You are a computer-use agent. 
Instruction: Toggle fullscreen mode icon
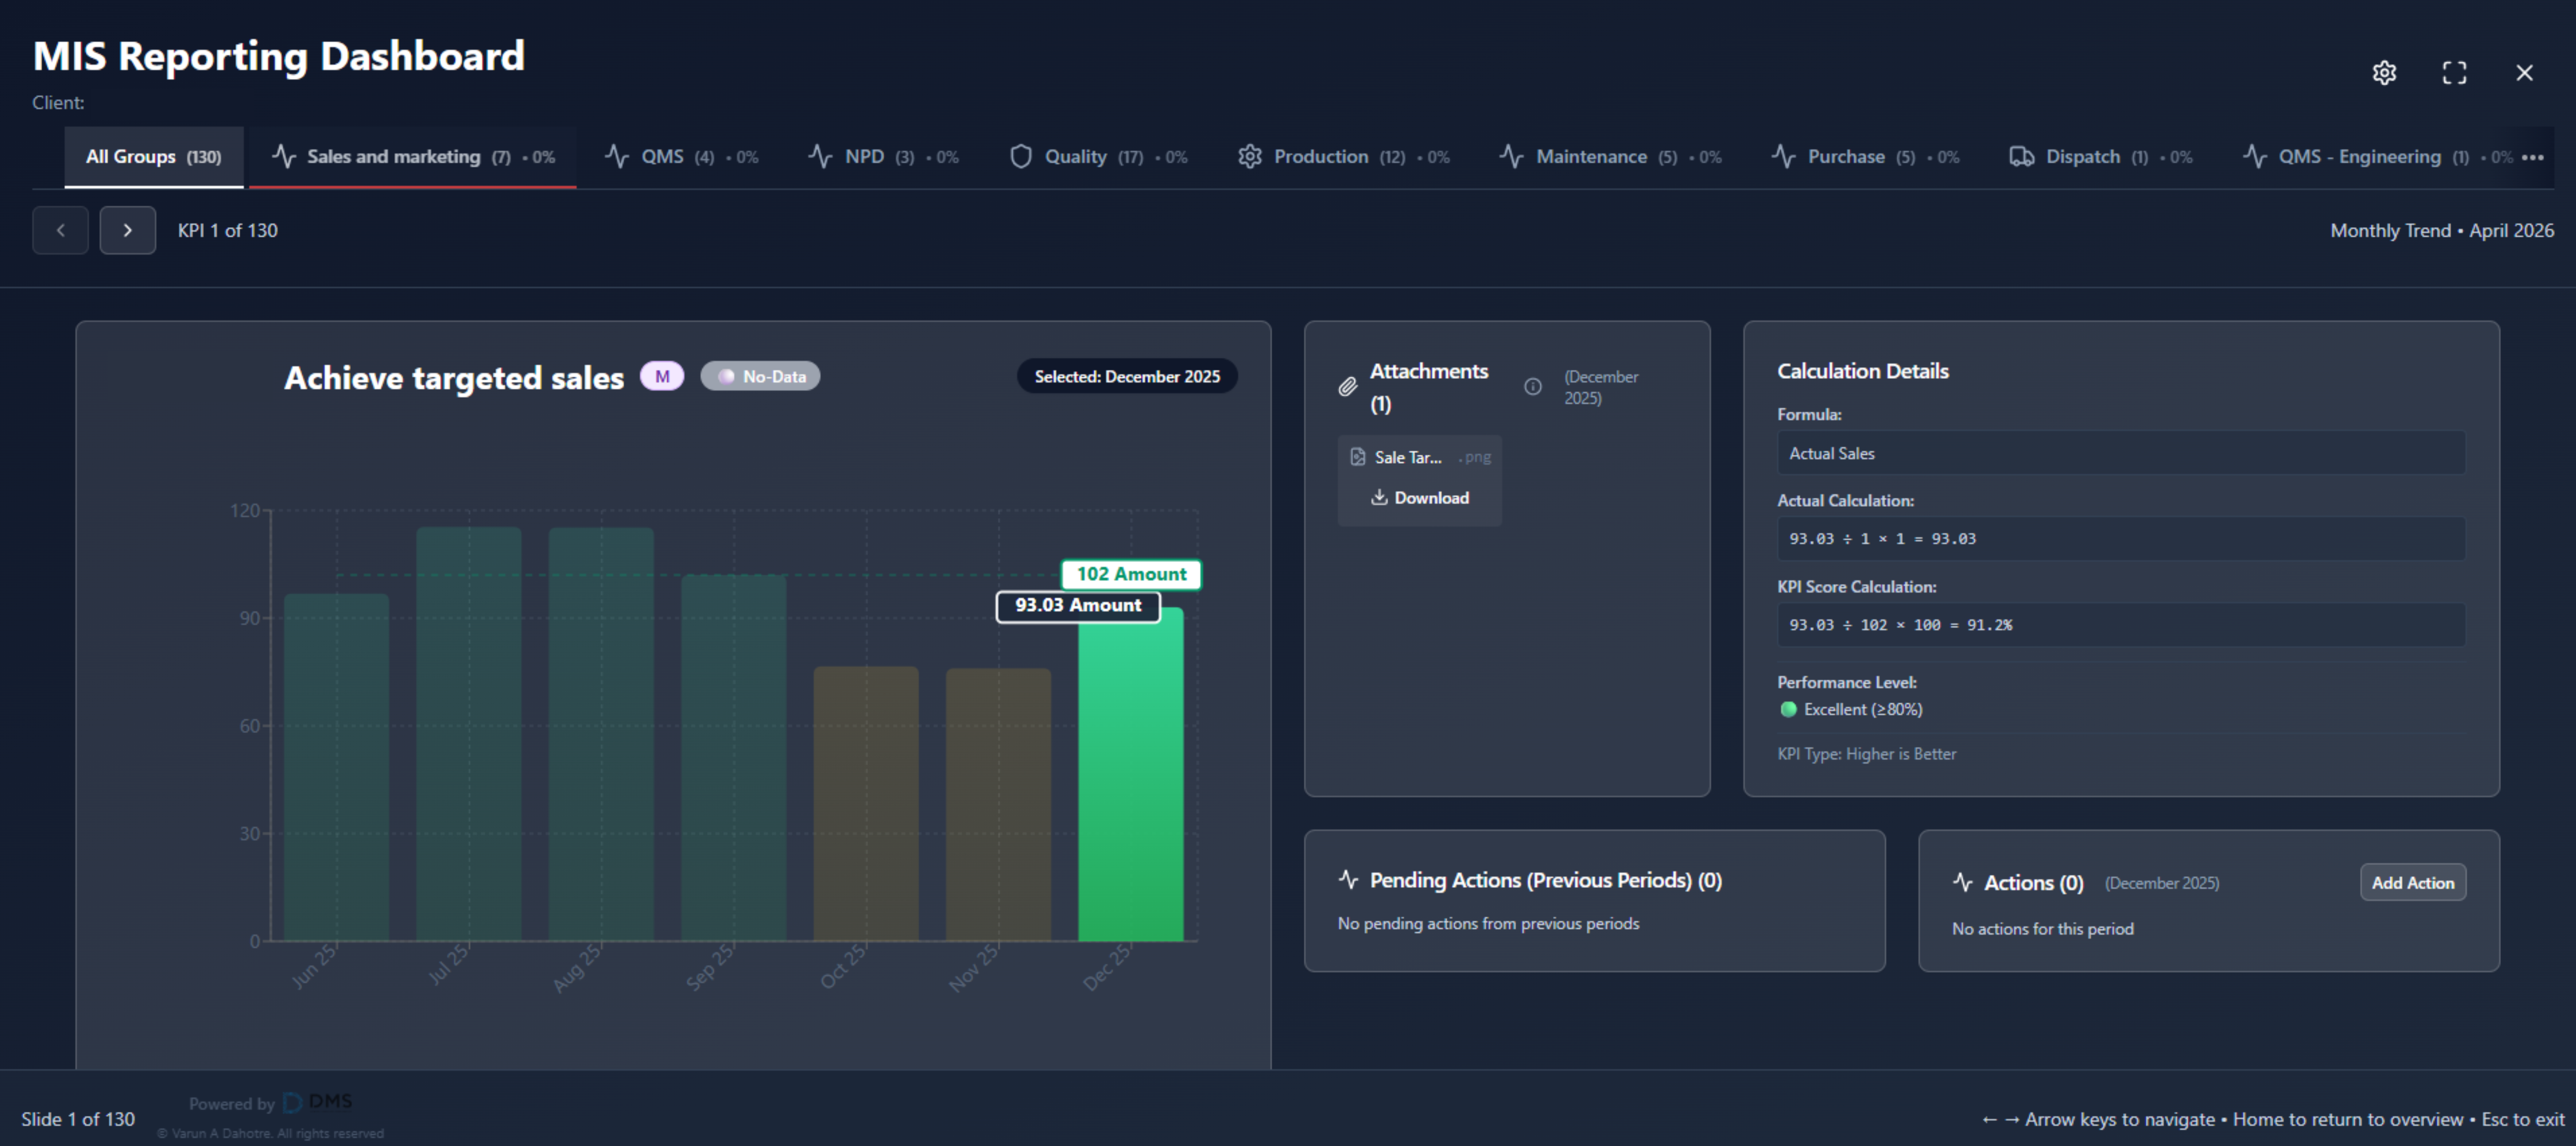tap(2454, 73)
